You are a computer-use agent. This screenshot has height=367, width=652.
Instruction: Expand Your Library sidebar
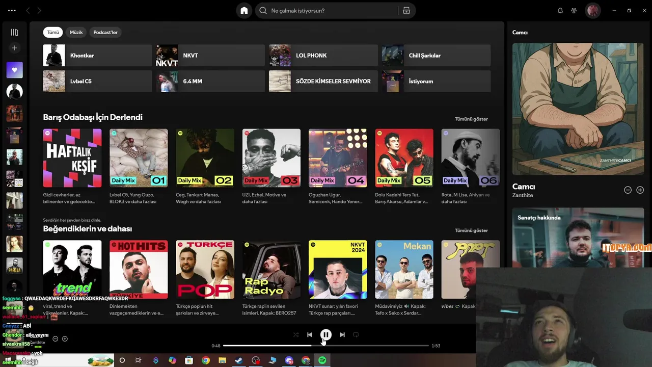14,33
